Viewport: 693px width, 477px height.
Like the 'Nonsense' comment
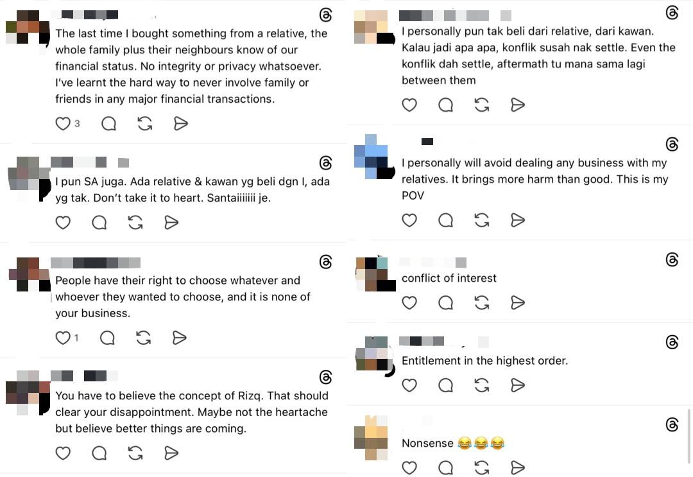[409, 467]
